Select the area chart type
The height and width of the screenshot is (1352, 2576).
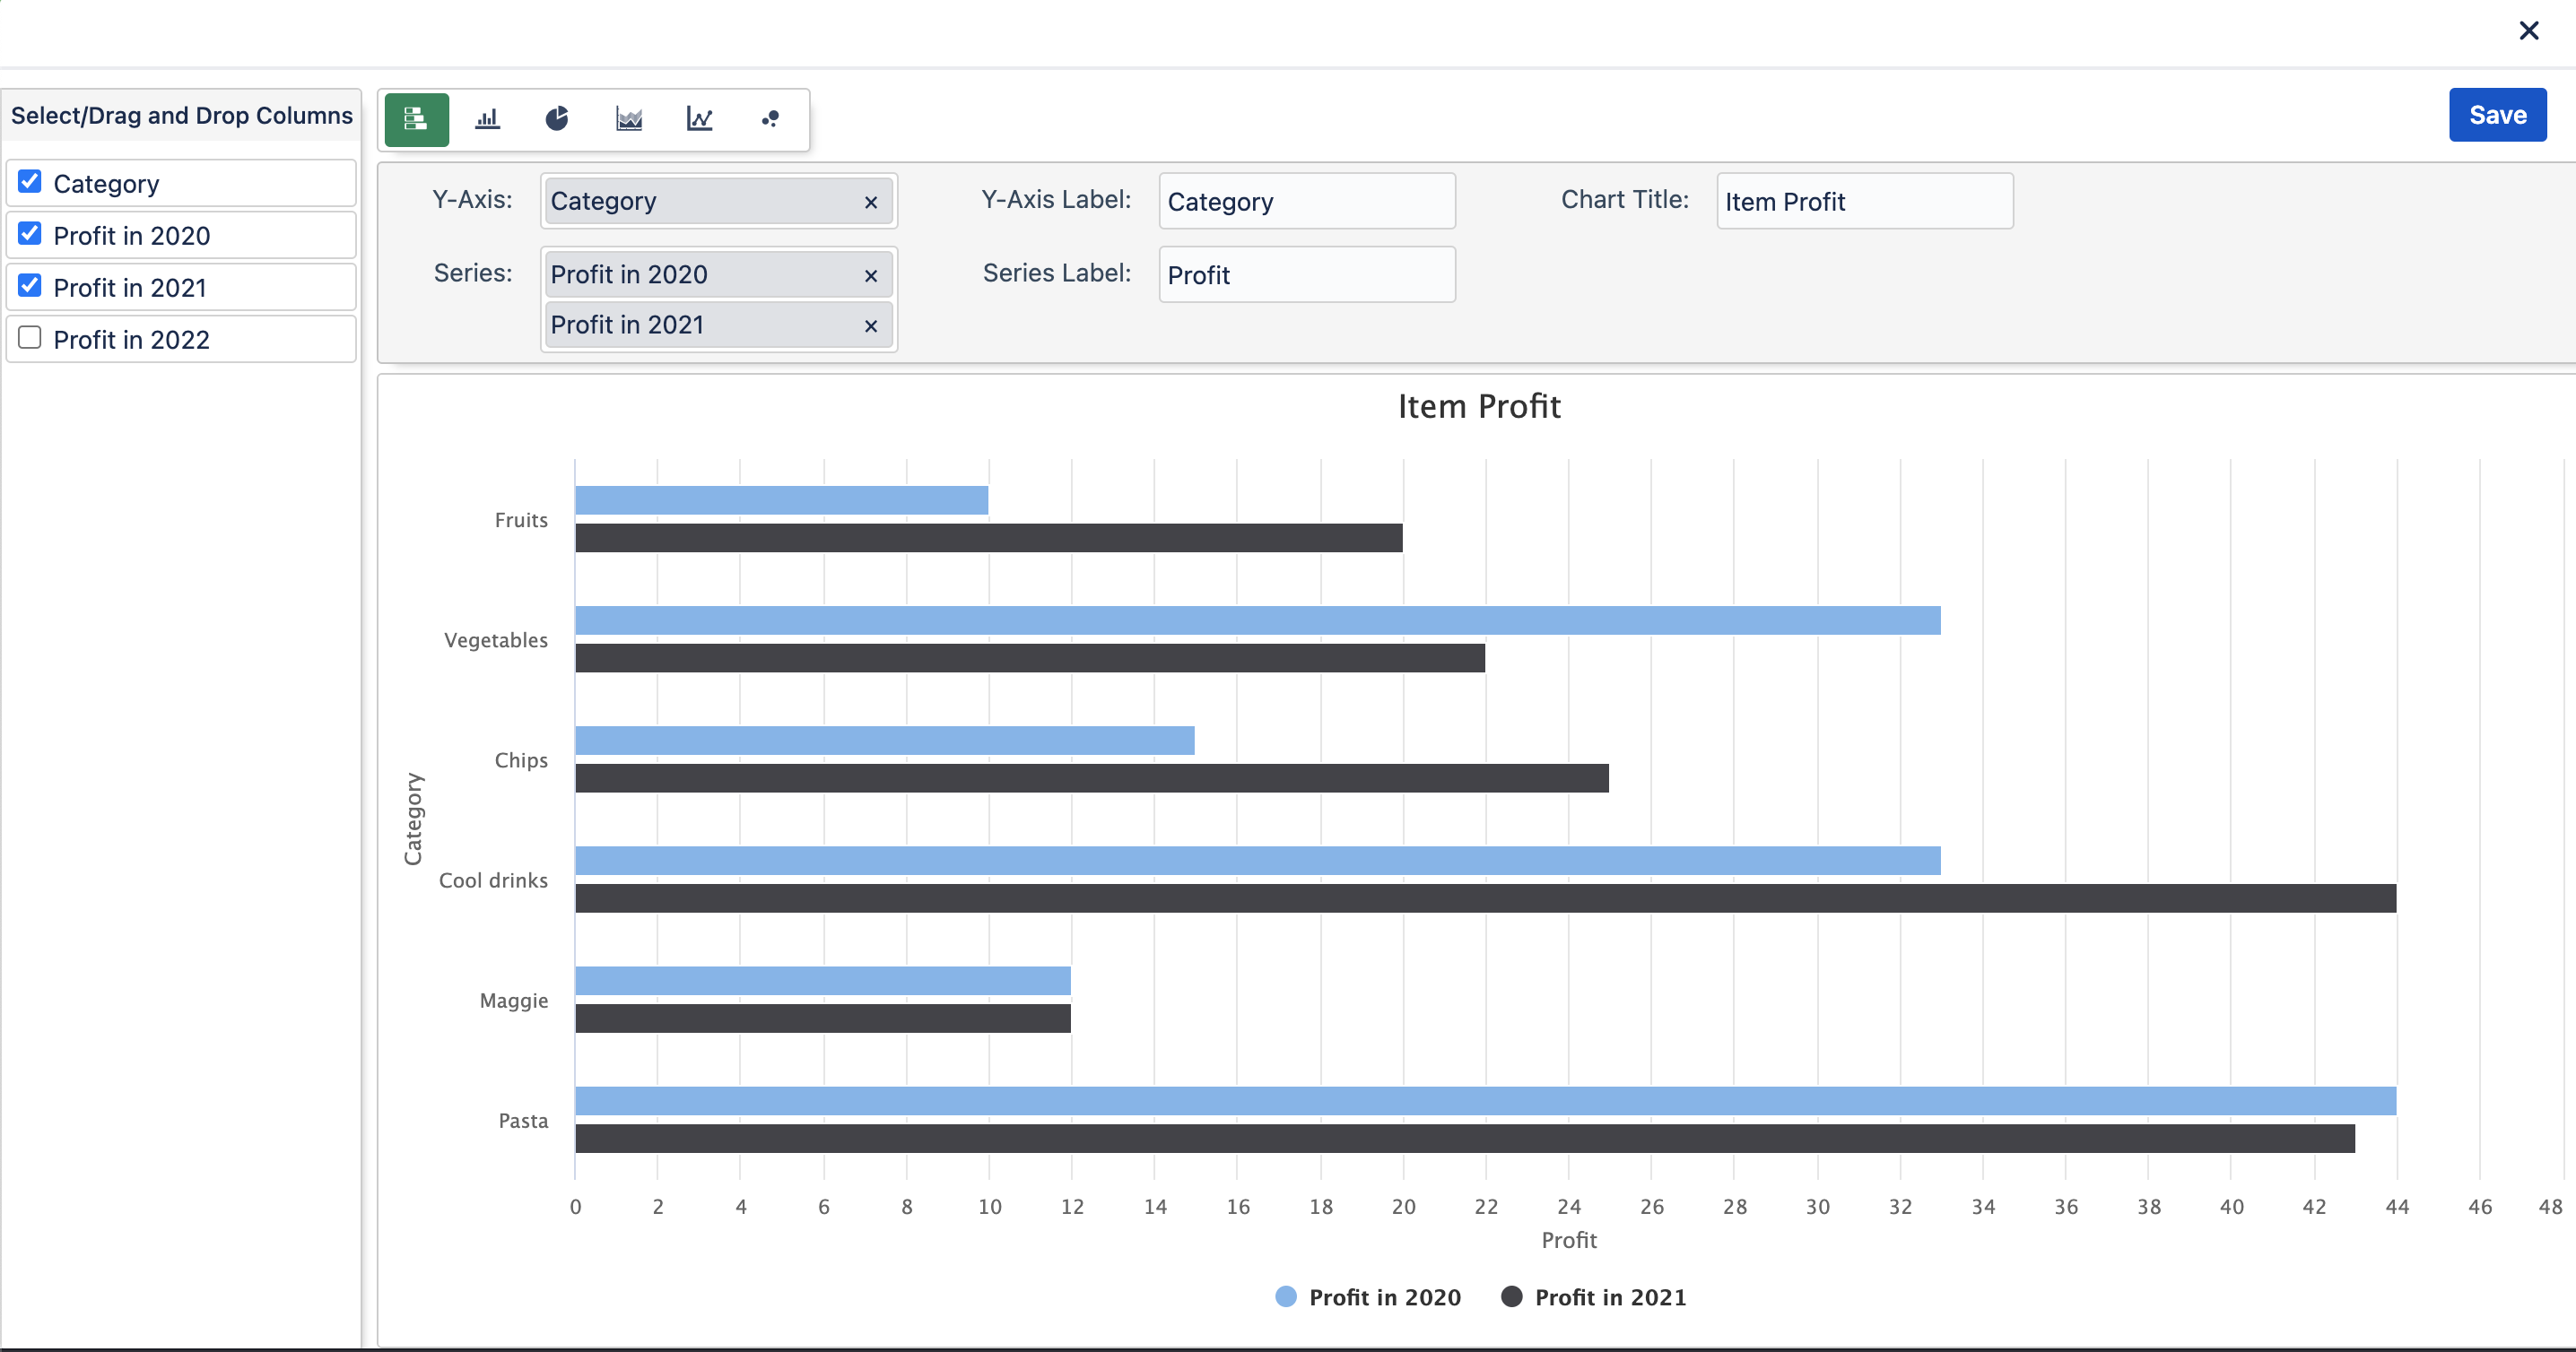click(628, 120)
